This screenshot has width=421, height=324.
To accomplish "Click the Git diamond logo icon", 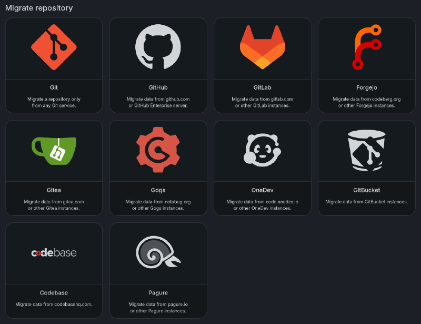I will click(x=54, y=47).
